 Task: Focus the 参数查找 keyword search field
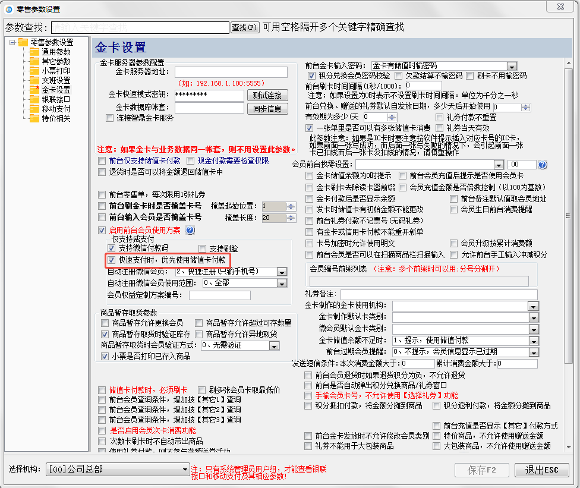point(140,28)
